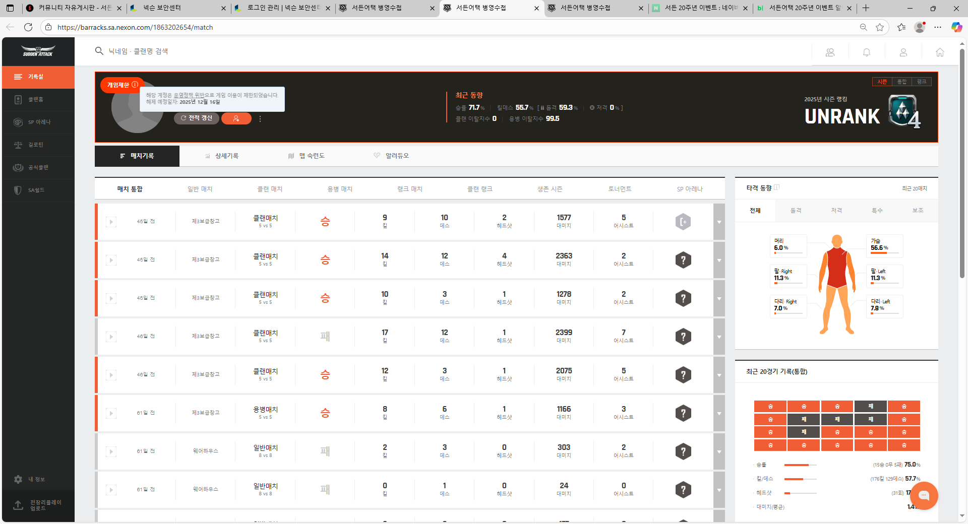This screenshot has height=524, width=968.
Task: Open SP 아레나 in the sidebar
Action: click(38, 122)
